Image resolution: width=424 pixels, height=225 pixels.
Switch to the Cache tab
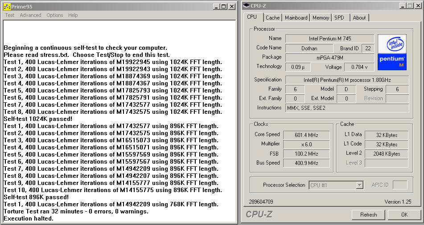click(272, 18)
